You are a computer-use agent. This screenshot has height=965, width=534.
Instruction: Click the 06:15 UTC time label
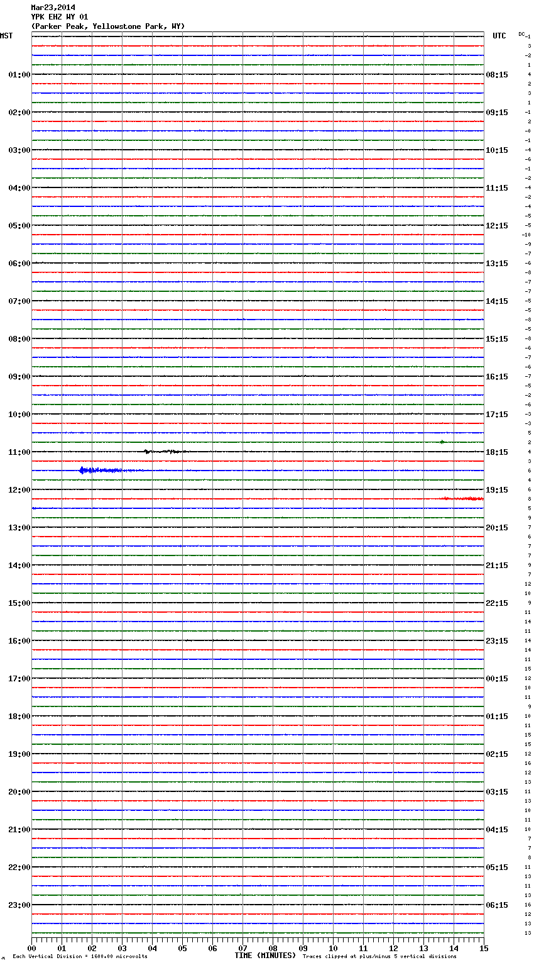[x=497, y=905]
